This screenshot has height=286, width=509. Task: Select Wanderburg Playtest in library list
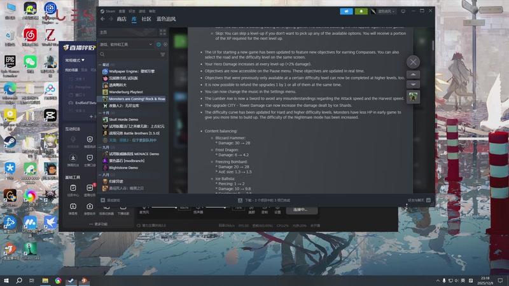click(133, 92)
